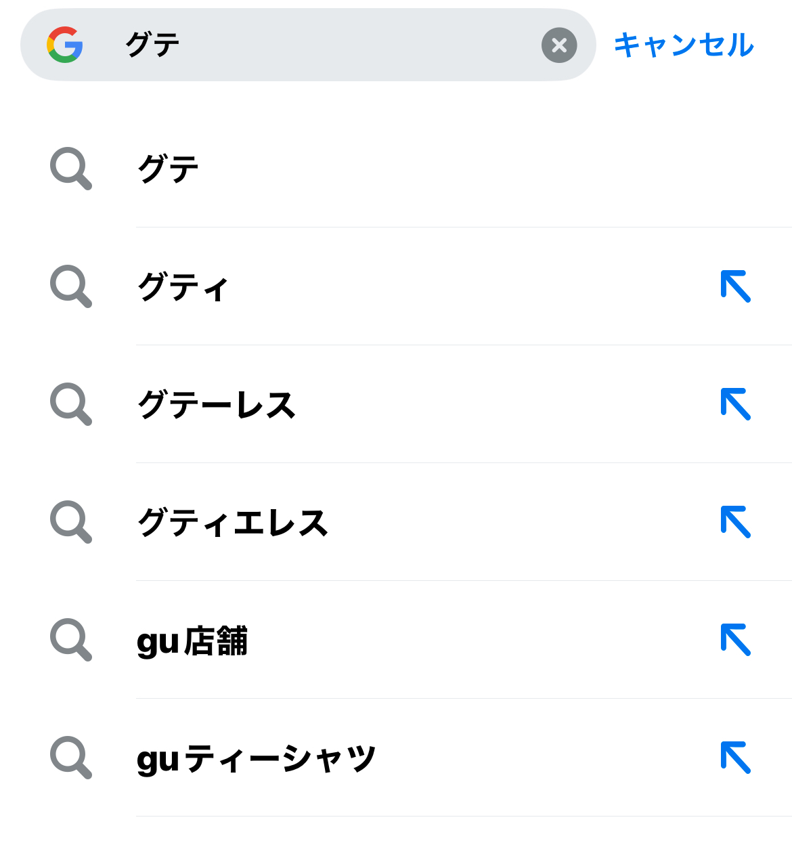Cancel the search with キャンセル
This screenshot has height=847, width=792.
pos(684,45)
